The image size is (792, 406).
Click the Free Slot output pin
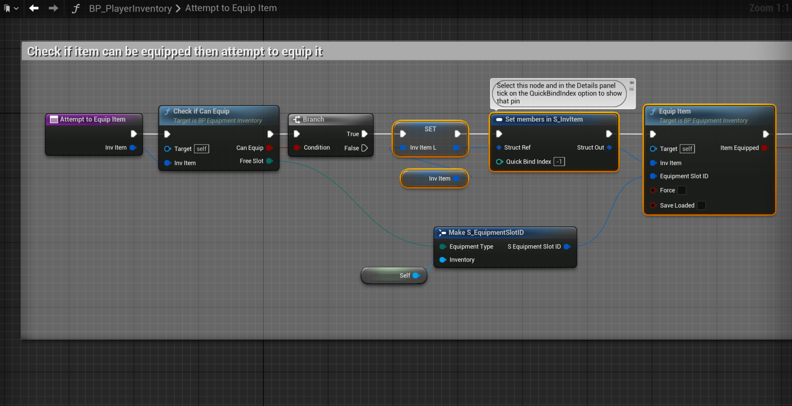pos(270,161)
